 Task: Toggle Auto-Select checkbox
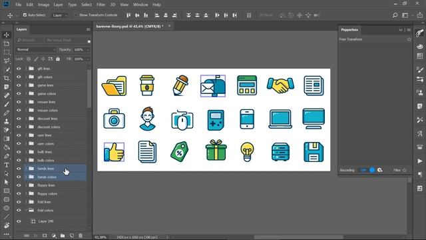(x=25, y=15)
